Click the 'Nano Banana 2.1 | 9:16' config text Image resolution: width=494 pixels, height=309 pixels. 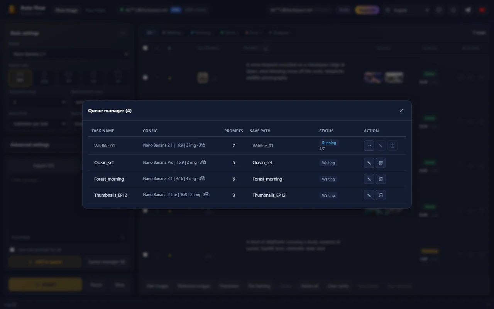click(163, 179)
